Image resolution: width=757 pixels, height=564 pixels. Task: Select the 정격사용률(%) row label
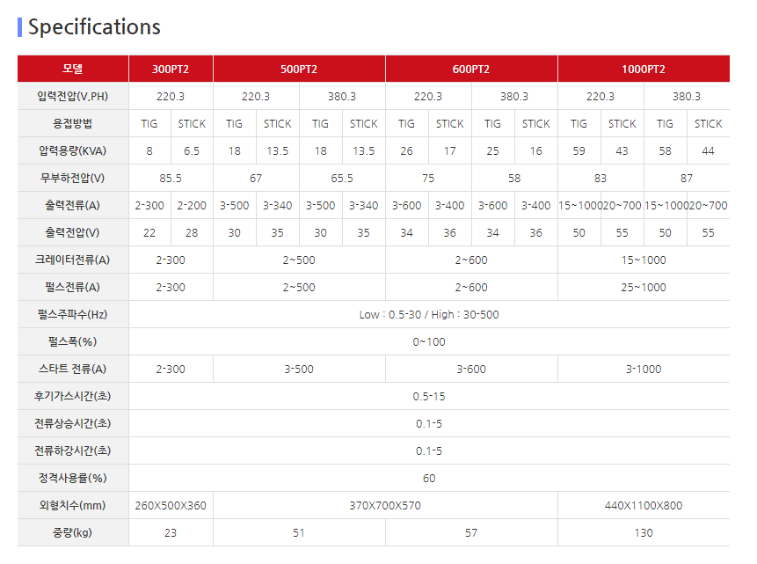point(73,479)
